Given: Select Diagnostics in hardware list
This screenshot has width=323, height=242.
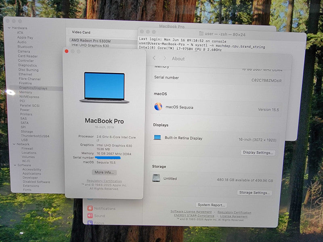Looking at the screenshot, I should pos(27,65).
